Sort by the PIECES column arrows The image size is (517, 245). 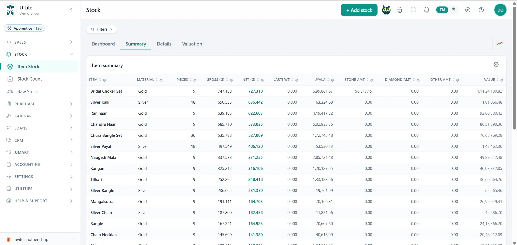coord(191,80)
